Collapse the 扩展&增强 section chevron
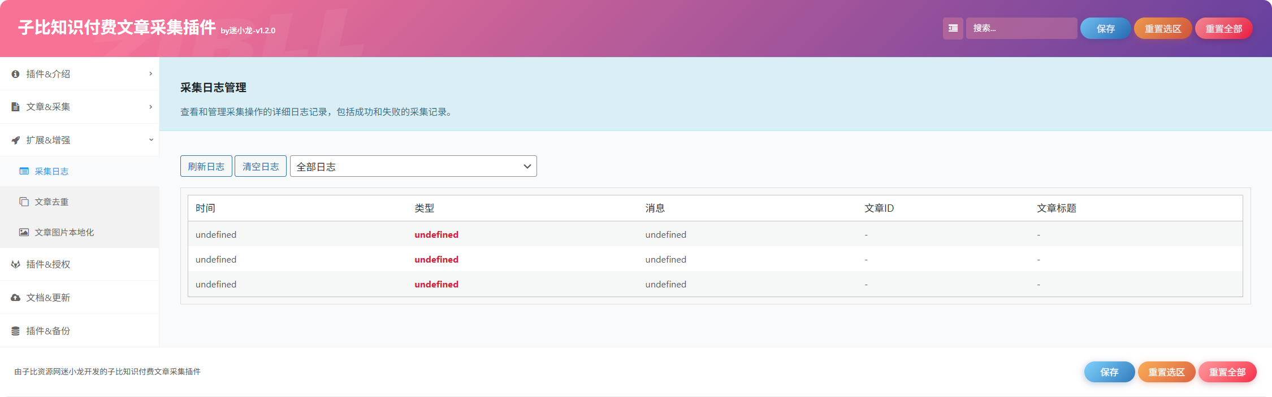Screen dimensions: 1272x397 tap(151, 140)
